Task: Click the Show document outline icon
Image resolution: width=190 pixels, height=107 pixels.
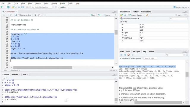Action: click(115, 15)
